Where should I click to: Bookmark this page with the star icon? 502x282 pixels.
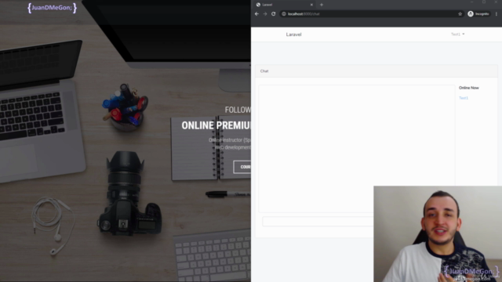pos(460,14)
